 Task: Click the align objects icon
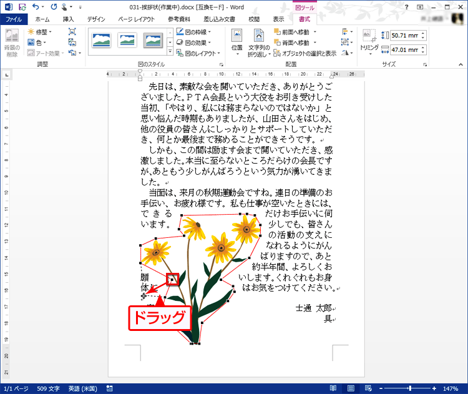(346, 31)
